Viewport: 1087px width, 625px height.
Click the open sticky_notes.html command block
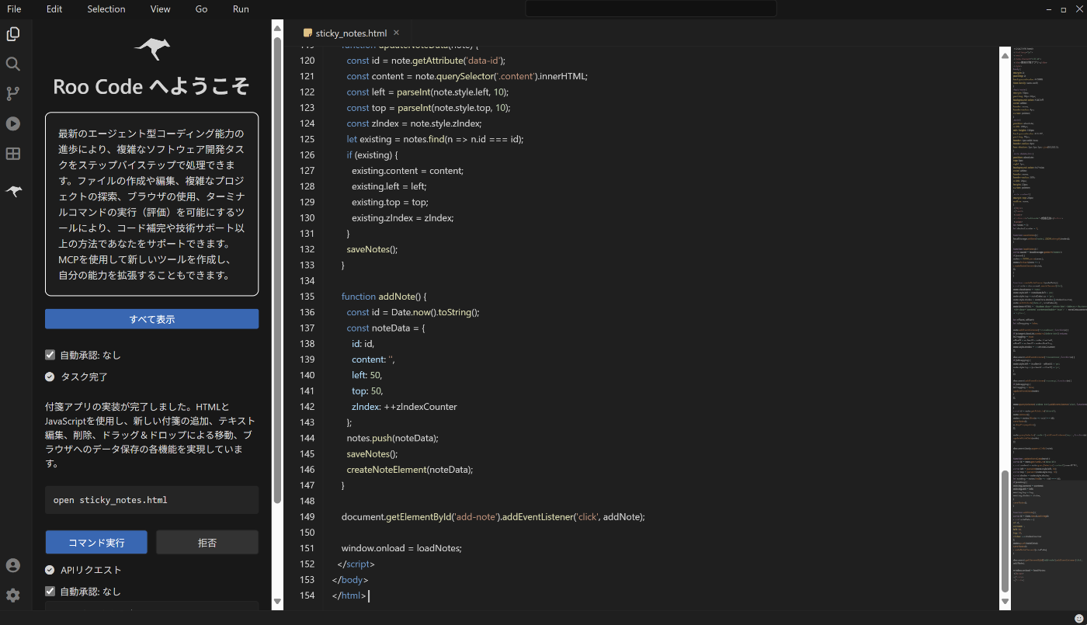(151, 500)
